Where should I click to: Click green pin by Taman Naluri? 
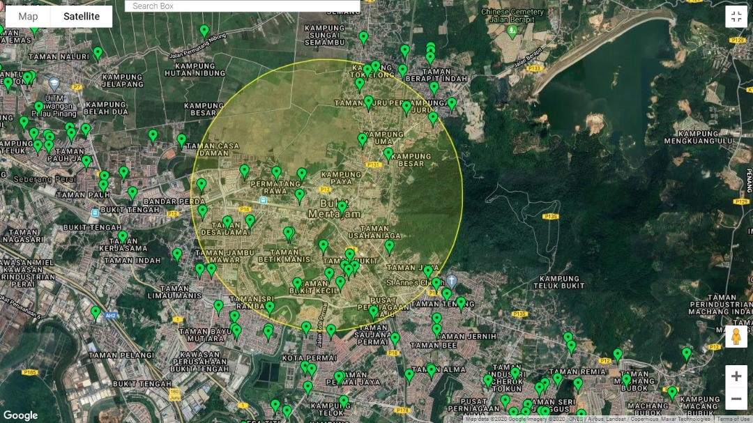[x=98, y=53]
